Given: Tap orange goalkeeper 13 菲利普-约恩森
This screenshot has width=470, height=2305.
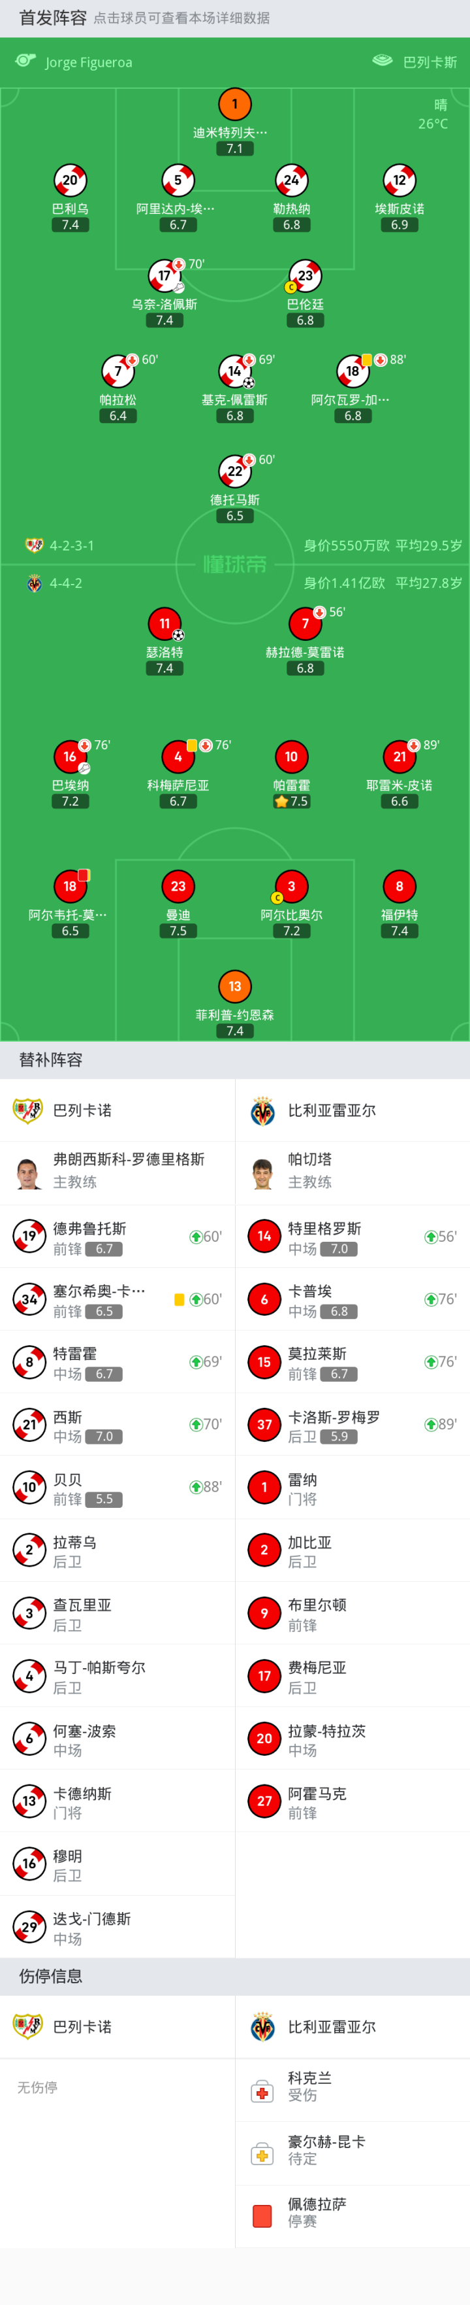Looking at the screenshot, I should tap(235, 986).
